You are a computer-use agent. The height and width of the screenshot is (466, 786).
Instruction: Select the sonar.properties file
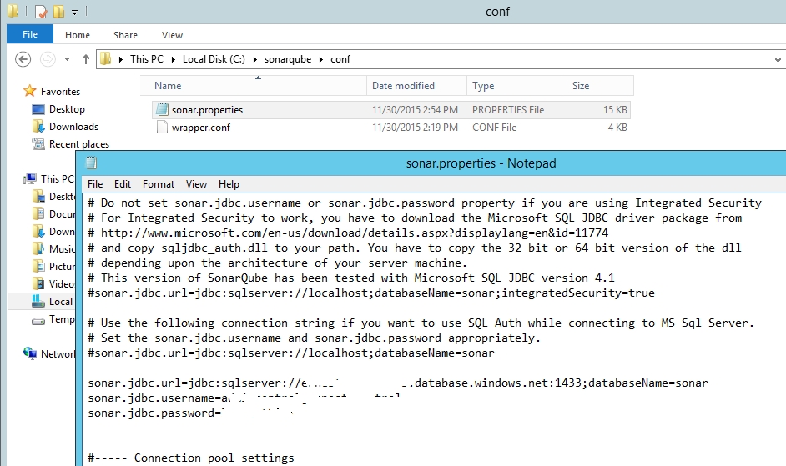click(x=391, y=110)
